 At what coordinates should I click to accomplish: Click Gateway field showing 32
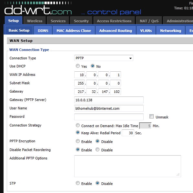[91, 91]
